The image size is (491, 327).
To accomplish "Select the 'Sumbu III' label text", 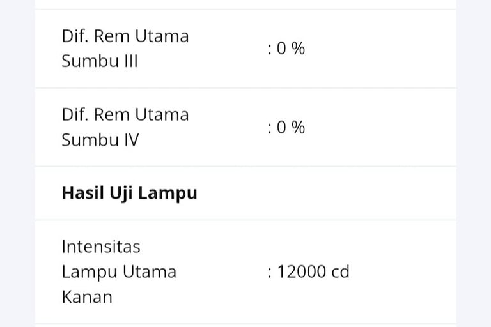I will pos(99,61).
